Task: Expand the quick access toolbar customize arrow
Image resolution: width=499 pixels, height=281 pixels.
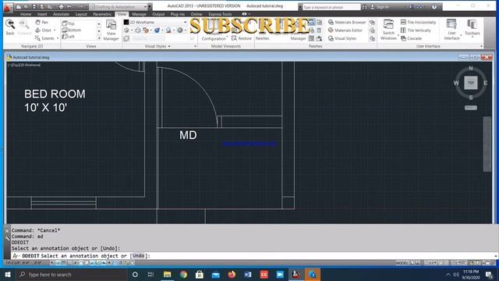Action: coord(149,7)
